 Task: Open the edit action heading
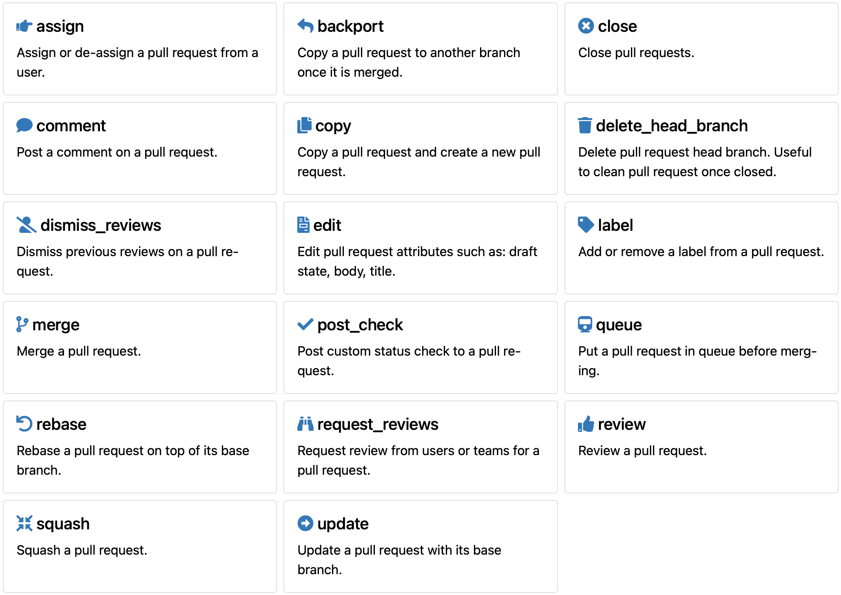pyautogui.click(x=327, y=225)
